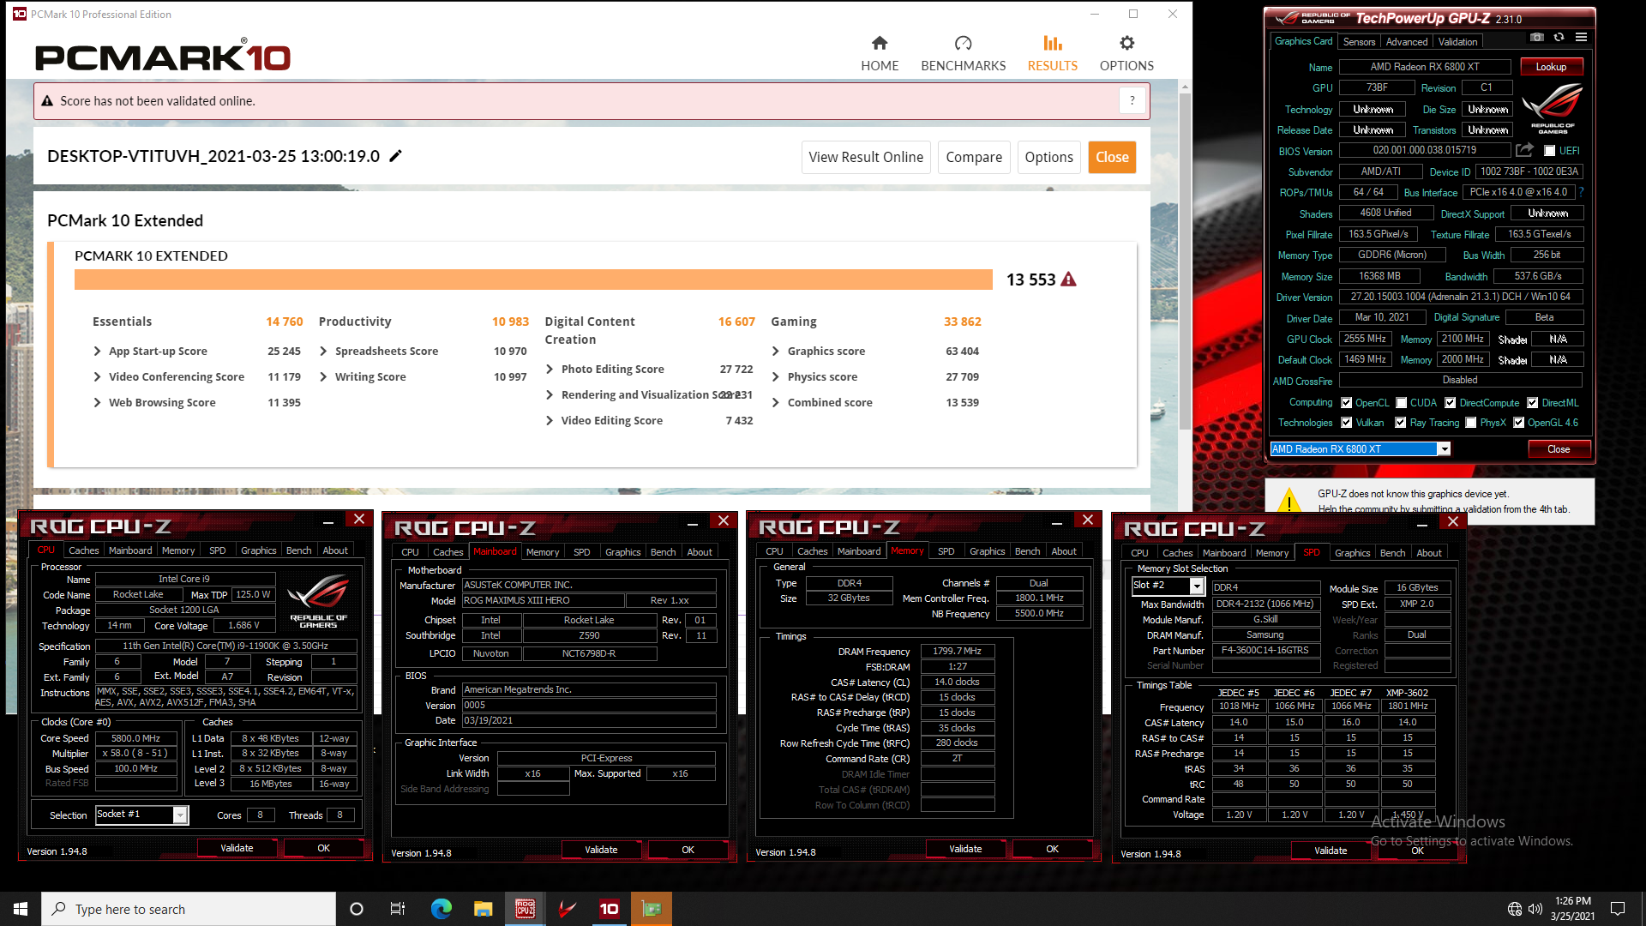Screen dimensions: 1646x926
Task: Click OK in the third CPU-Z window
Action: (x=1052, y=849)
